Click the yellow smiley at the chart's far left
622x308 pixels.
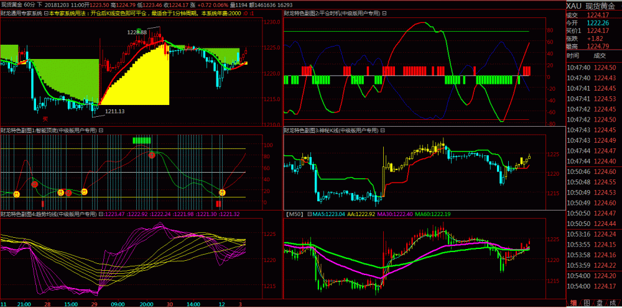click(17, 194)
